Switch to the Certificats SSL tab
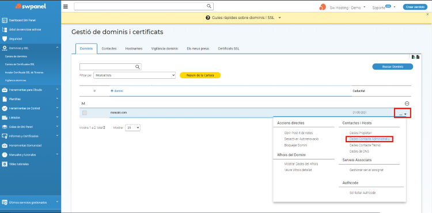Viewport: 432px width, 213px height. coord(229,48)
